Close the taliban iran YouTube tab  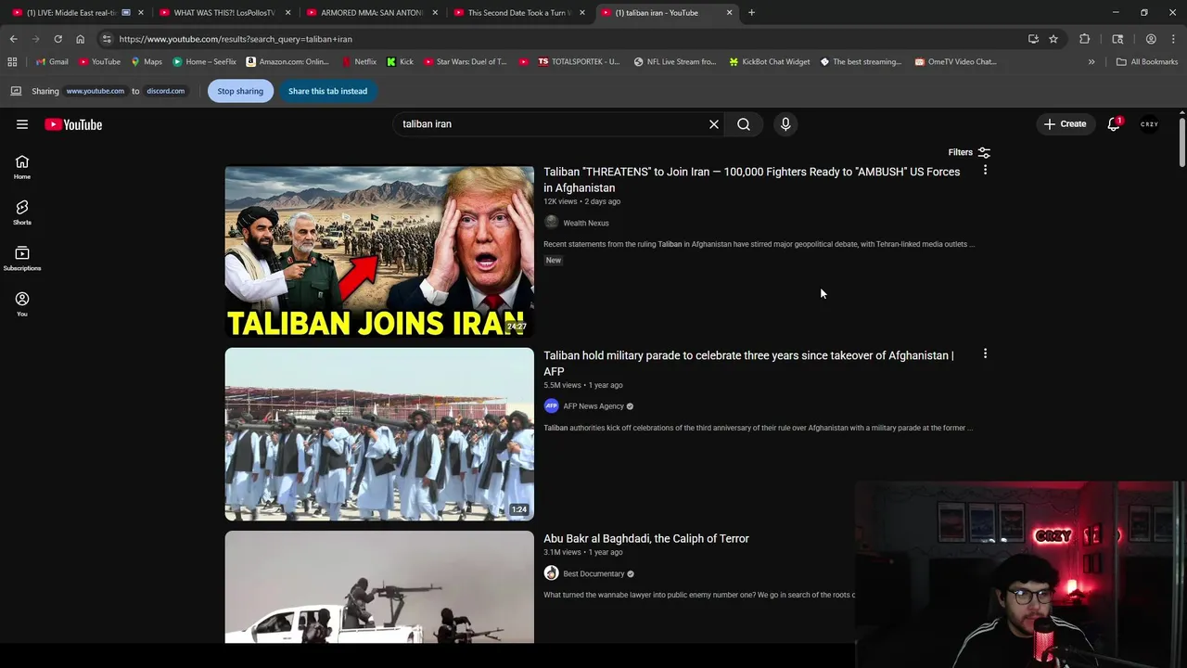point(729,13)
